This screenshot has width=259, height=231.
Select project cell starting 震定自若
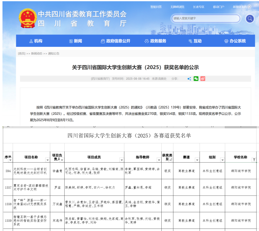tap(32, 188)
